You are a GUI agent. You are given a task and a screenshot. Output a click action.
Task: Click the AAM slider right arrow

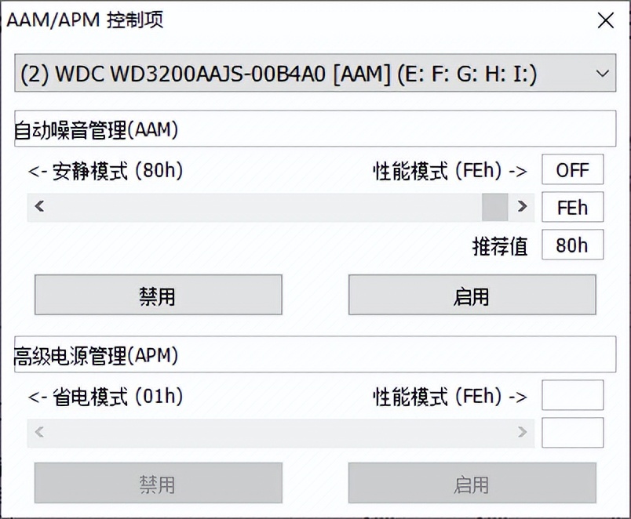tap(521, 207)
